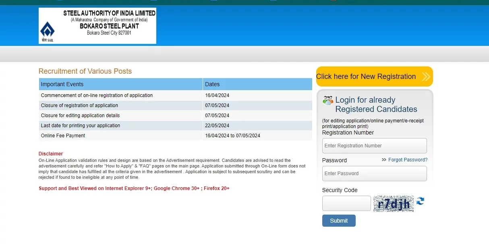The image size is (489, 244).
Task: Submit the login form
Action: click(x=339, y=221)
